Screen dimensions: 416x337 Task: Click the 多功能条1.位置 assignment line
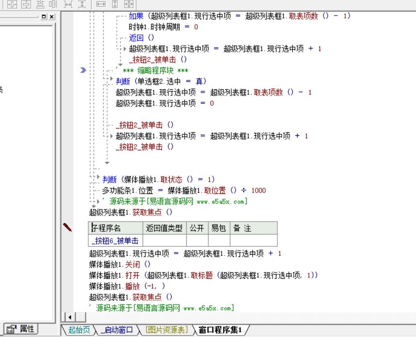pos(184,190)
